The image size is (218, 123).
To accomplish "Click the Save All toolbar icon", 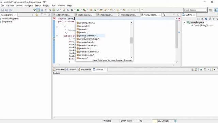I will 6,10.
